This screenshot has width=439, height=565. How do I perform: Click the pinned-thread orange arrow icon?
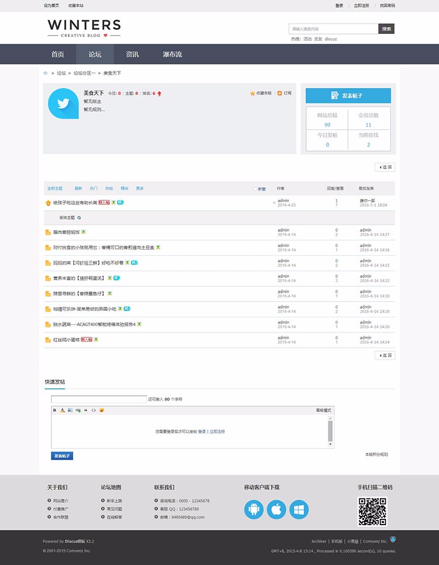tap(48, 203)
